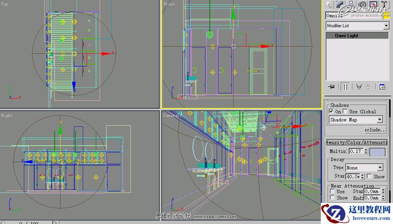393x224 pixels.
Task: Click the Multiplier value field
Action: coord(355,151)
